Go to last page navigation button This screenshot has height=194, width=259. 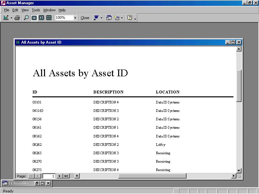[x=66, y=176]
